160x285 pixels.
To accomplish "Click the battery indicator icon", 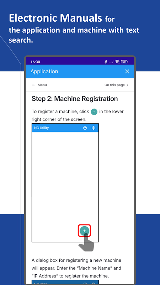I will (x=124, y=62).
